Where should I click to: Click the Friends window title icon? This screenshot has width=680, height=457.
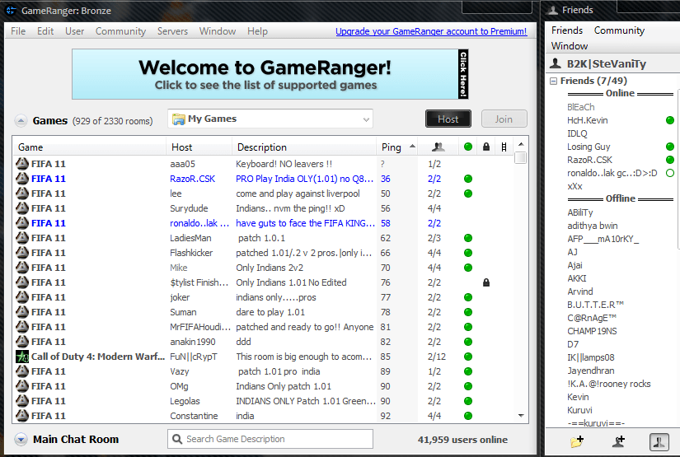(x=553, y=10)
